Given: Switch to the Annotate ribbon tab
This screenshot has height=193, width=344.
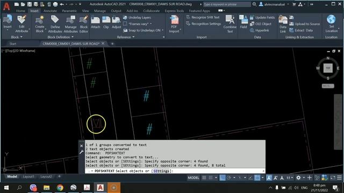Looking at the screenshot, I should [x=50, y=11].
